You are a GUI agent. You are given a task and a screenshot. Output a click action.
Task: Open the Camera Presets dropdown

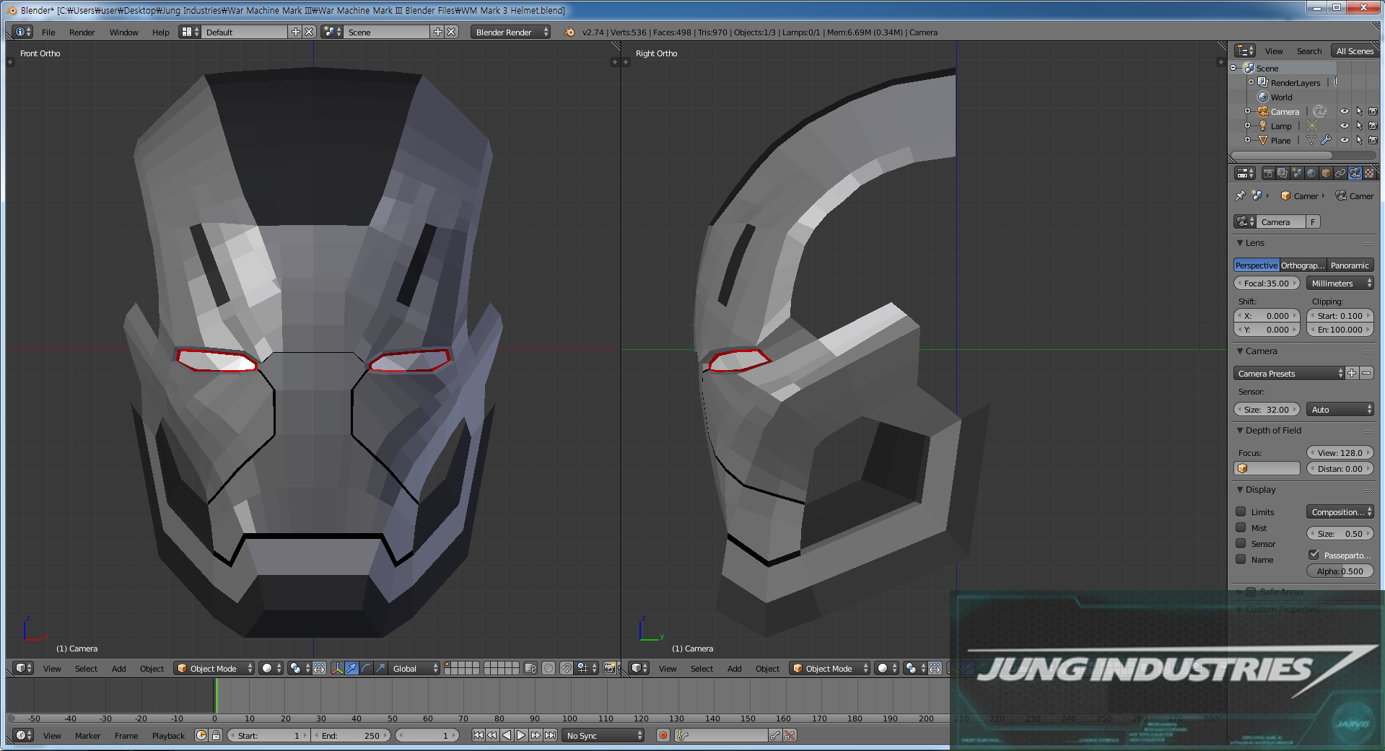[1289, 373]
